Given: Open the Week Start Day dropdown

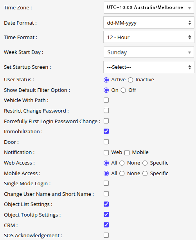Looking at the screenshot, I should pos(149,52).
